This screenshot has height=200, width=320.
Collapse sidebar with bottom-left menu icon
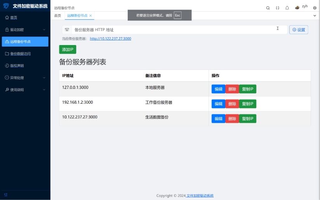6,195
